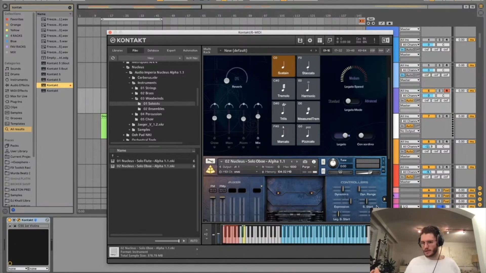Viewport: 486px width, 273px height.
Task: Select the Trills articulation
Action: (283, 112)
